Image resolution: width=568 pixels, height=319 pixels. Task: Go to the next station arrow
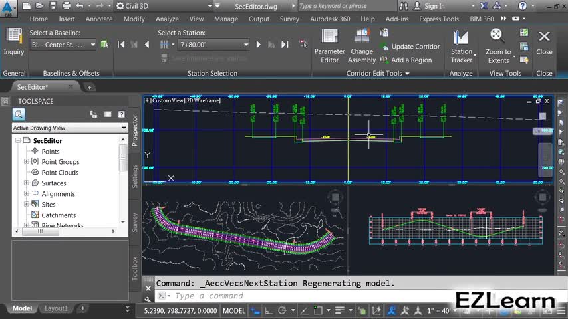[257, 45]
